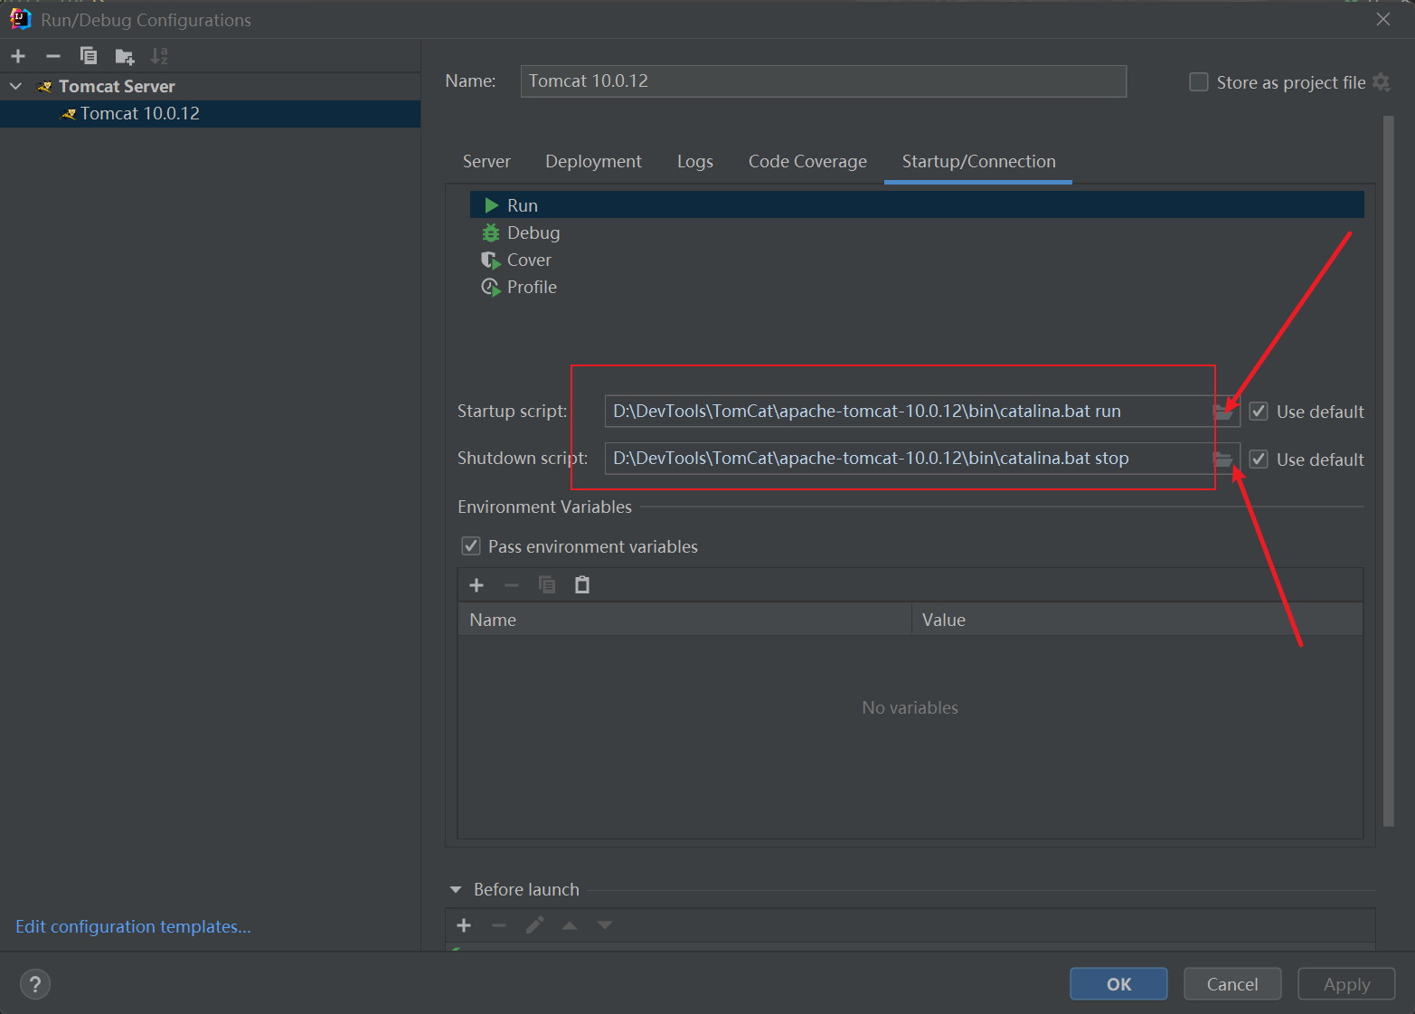The width and height of the screenshot is (1415, 1014).
Task: Remove the Before launch task
Action: pyautogui.click(x=499, y=925)
